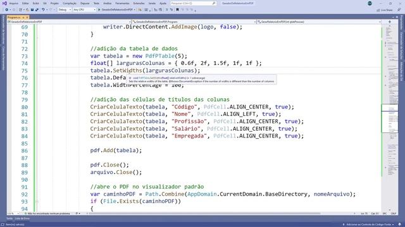
Task: Pin the Program.cs tab
Action: (x=23, y=18)
